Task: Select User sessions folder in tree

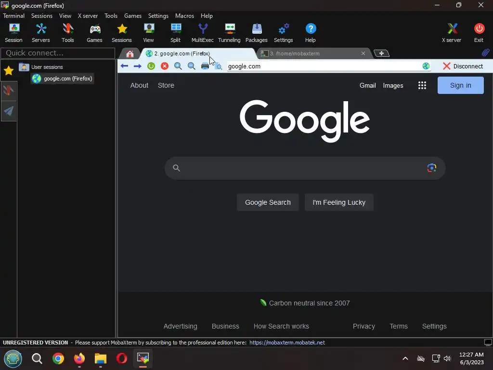Action: point(41,67)
